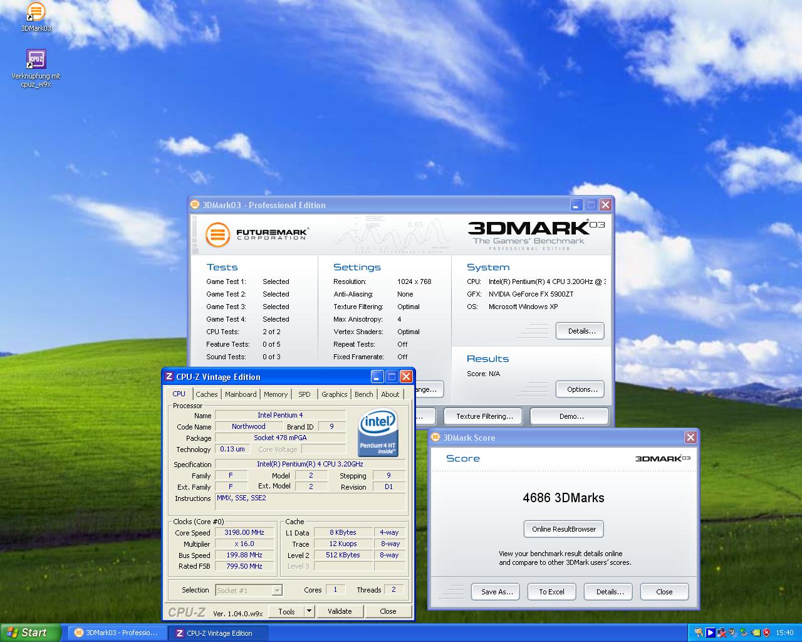
Task: Click To Excel button in 3DMark Score
Action: (x=551, y=592)
